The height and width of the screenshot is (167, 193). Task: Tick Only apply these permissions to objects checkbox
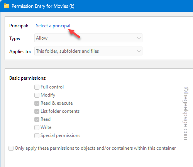tap(11, 148)
